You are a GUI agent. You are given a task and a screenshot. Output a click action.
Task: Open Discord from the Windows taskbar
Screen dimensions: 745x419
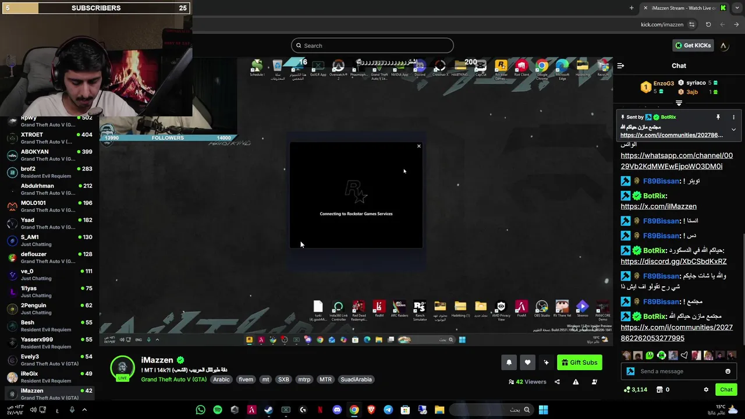click(337, 410)
